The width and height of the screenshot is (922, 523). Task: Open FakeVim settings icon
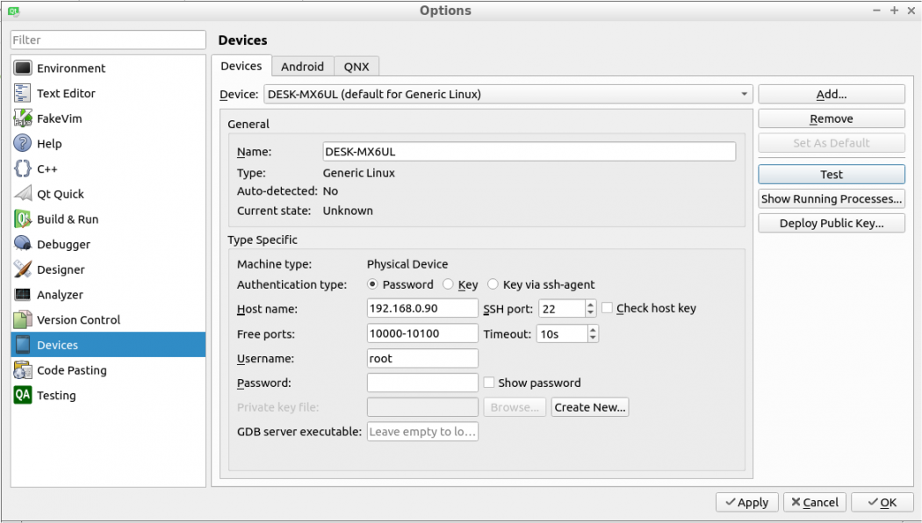[23, 118]
